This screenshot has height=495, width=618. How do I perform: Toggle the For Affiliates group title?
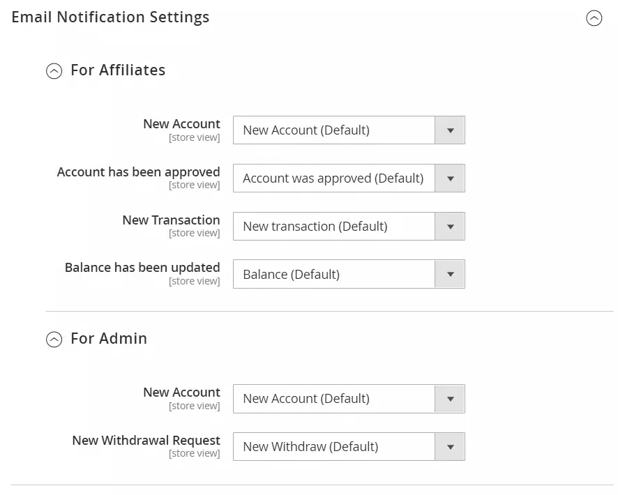click(x=118, y=70)
